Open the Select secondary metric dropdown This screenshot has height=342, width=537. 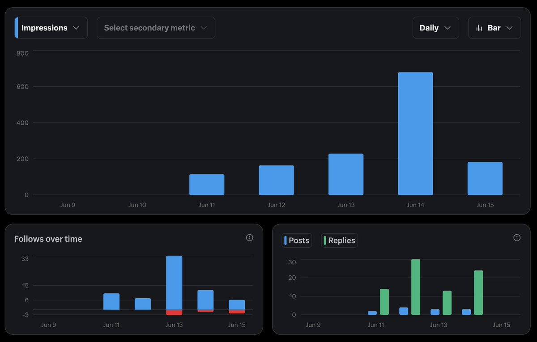[x=156, y=28]
